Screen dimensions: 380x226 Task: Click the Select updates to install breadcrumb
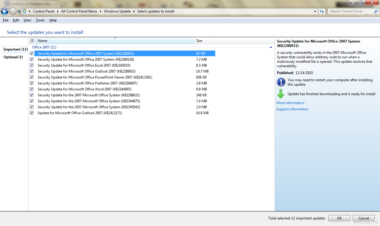pyautogui.click(x=156, y=11)
